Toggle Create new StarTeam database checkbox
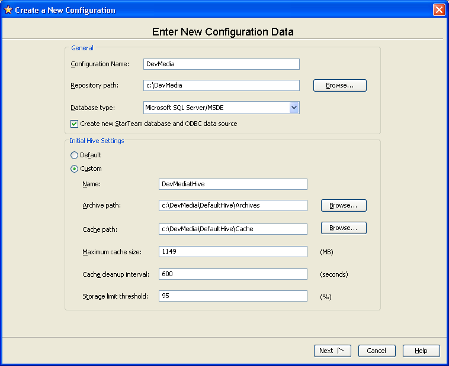This screenshot has height=366, width=449. pyautogui.click(x=74, y=124)
